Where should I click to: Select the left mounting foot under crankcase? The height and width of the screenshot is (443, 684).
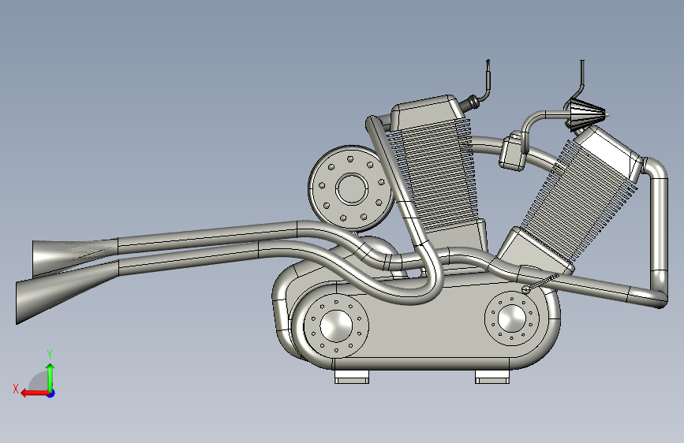tap(352, 377)
